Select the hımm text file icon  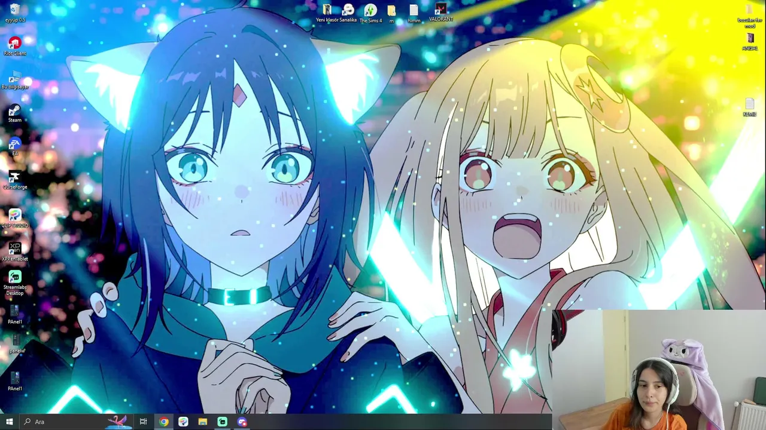(414, 14)
